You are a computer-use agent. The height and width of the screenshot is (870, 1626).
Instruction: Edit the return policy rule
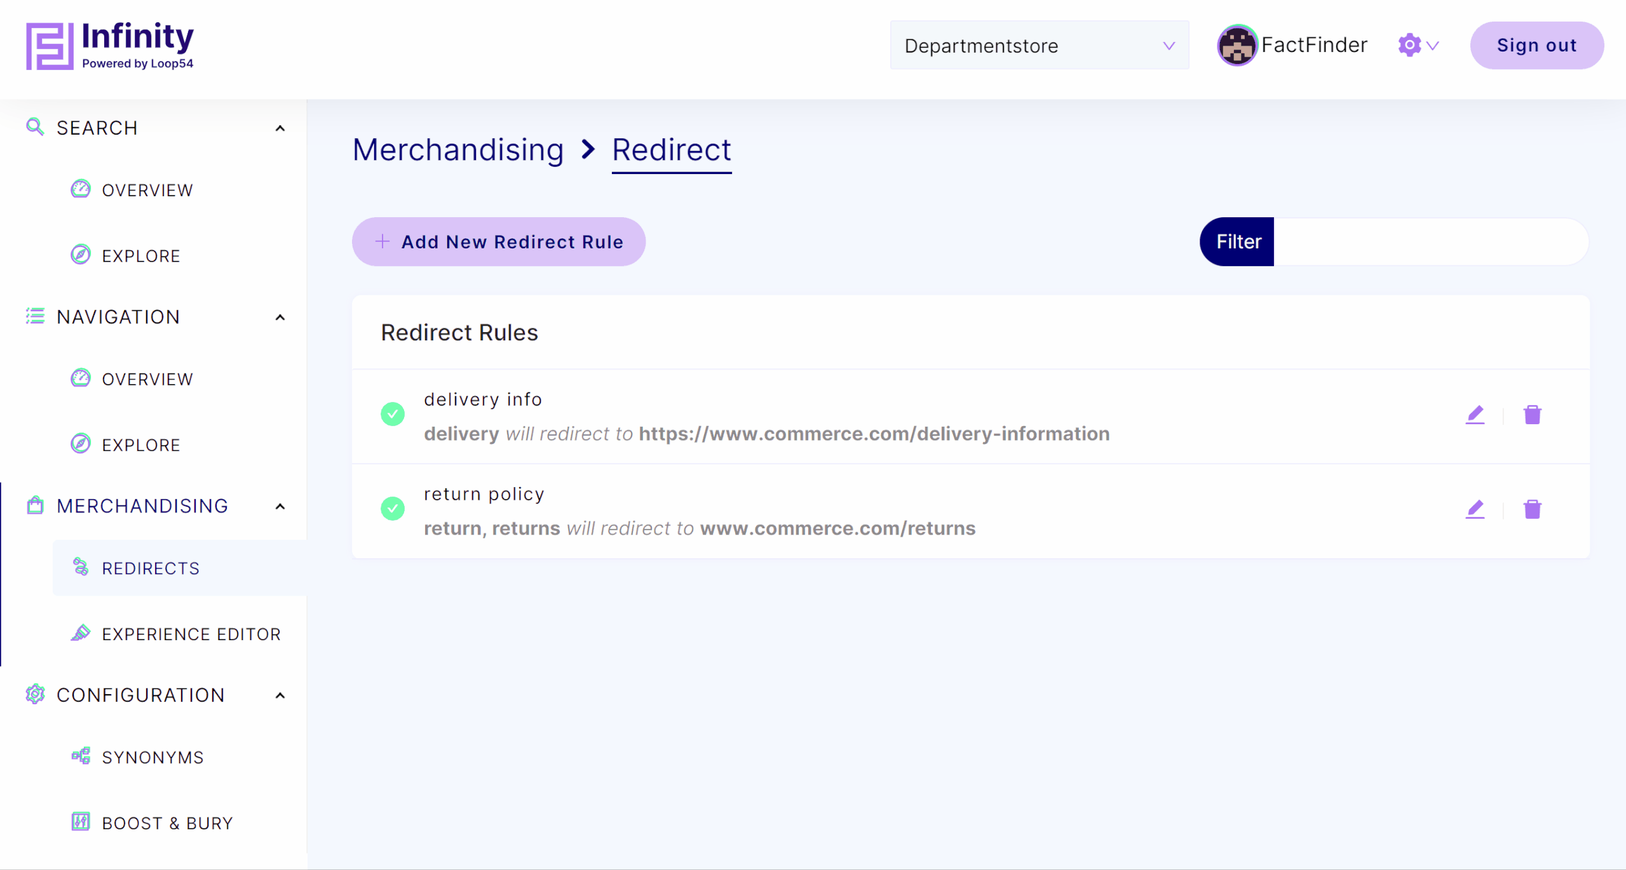(x=1475, y=509)
